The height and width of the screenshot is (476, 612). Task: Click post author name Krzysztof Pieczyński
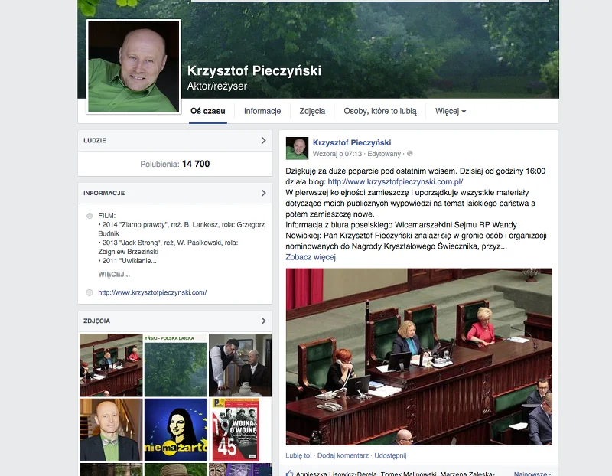[x=352, y=143]
